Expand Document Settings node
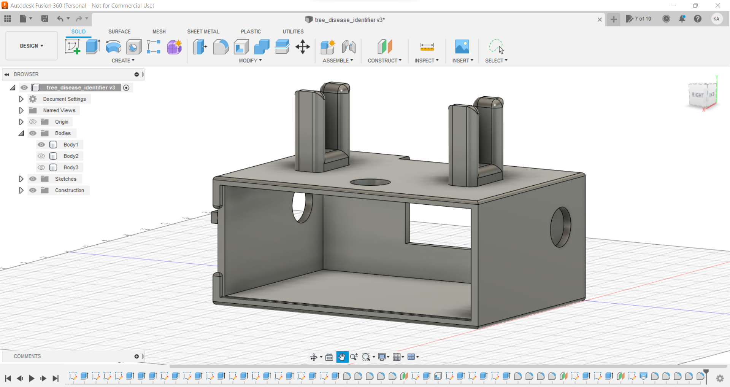 21,99
